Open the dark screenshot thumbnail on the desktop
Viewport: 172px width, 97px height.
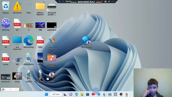6,77
